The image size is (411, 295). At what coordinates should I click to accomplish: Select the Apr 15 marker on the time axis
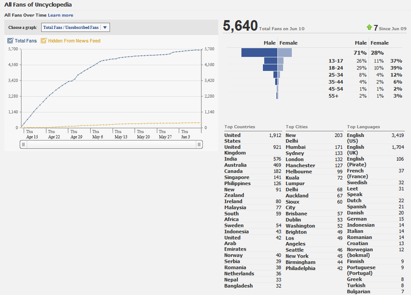31,134
